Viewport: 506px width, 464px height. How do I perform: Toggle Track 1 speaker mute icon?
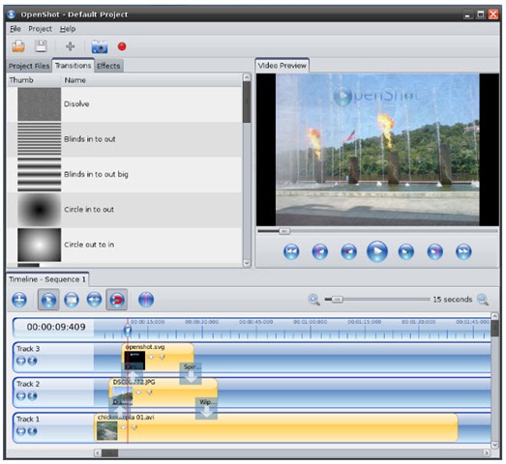[32, 431]
